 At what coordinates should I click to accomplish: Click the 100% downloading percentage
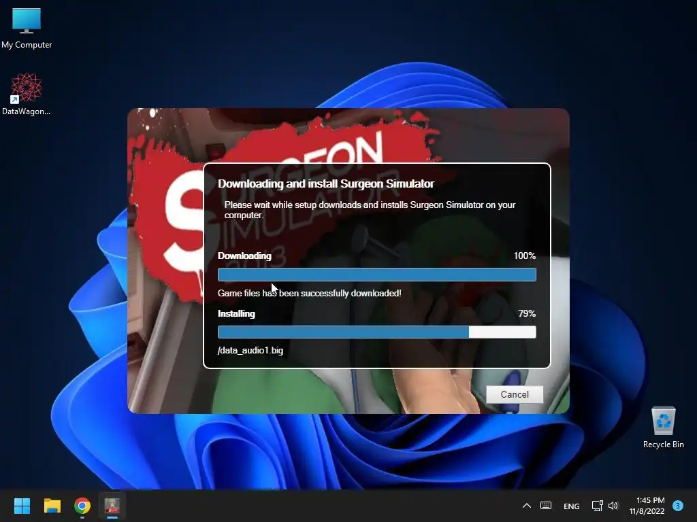(x=525, y=256)
